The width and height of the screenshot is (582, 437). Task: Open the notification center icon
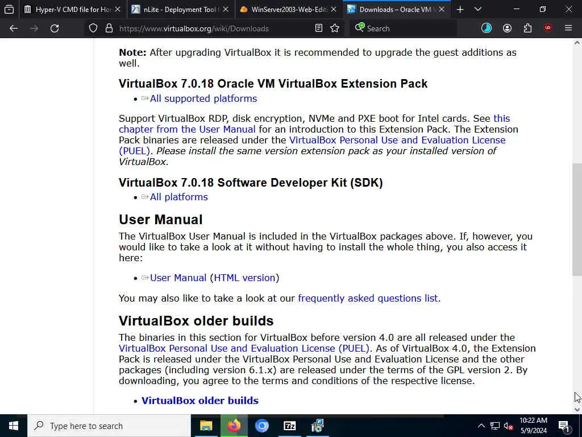click(564, 426)
